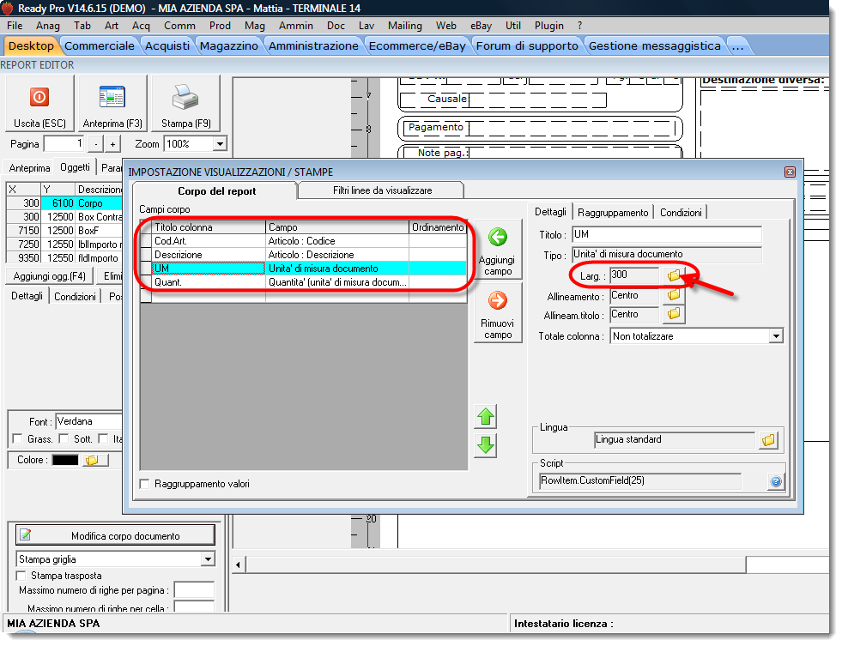Open Gestione messaggistica tab
The width and height of the screenshot is (842, 646).
click(x=655, y=46)
